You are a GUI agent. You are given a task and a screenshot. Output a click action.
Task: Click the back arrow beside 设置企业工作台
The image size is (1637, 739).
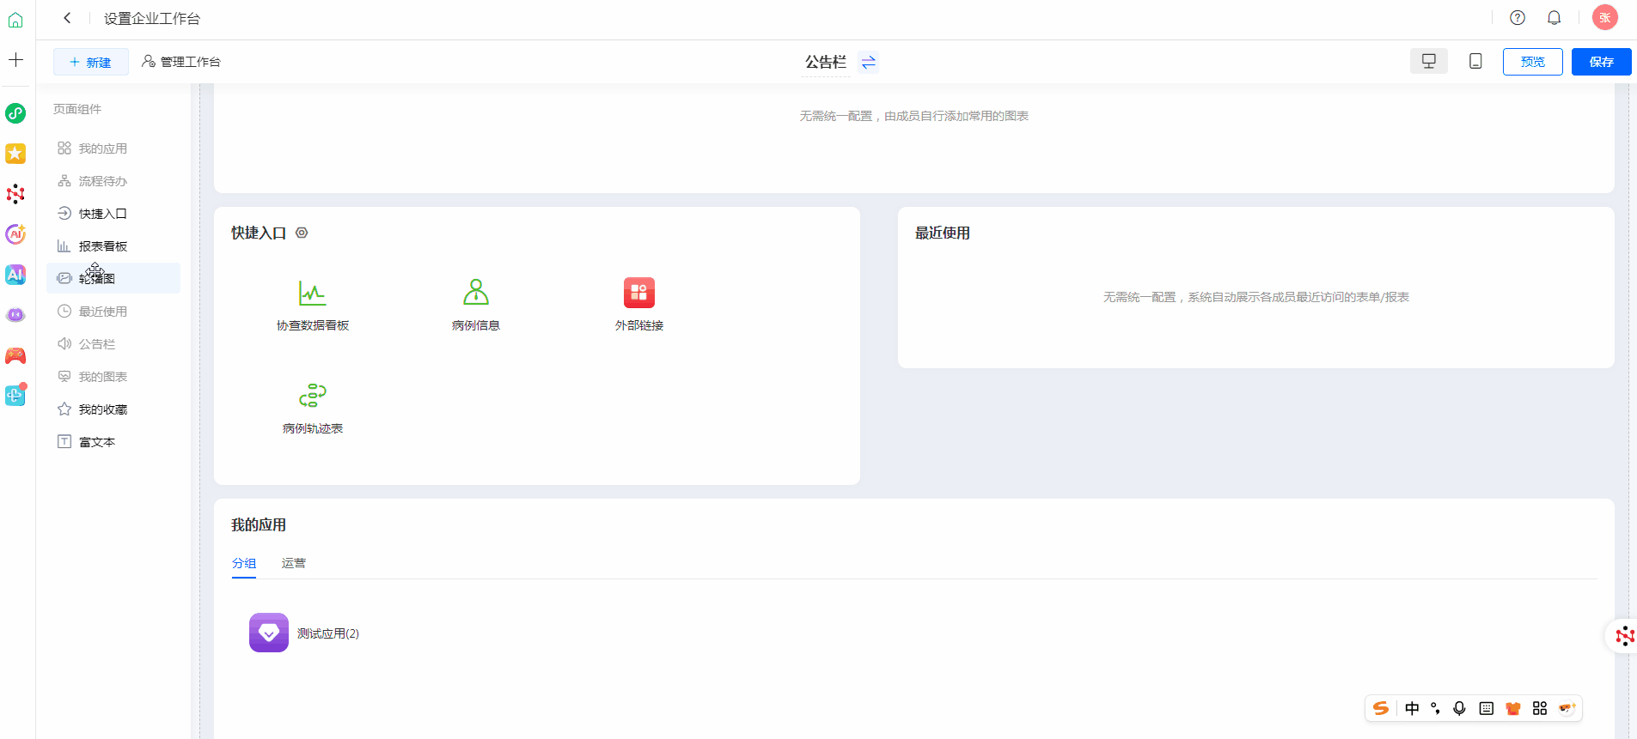67,18
